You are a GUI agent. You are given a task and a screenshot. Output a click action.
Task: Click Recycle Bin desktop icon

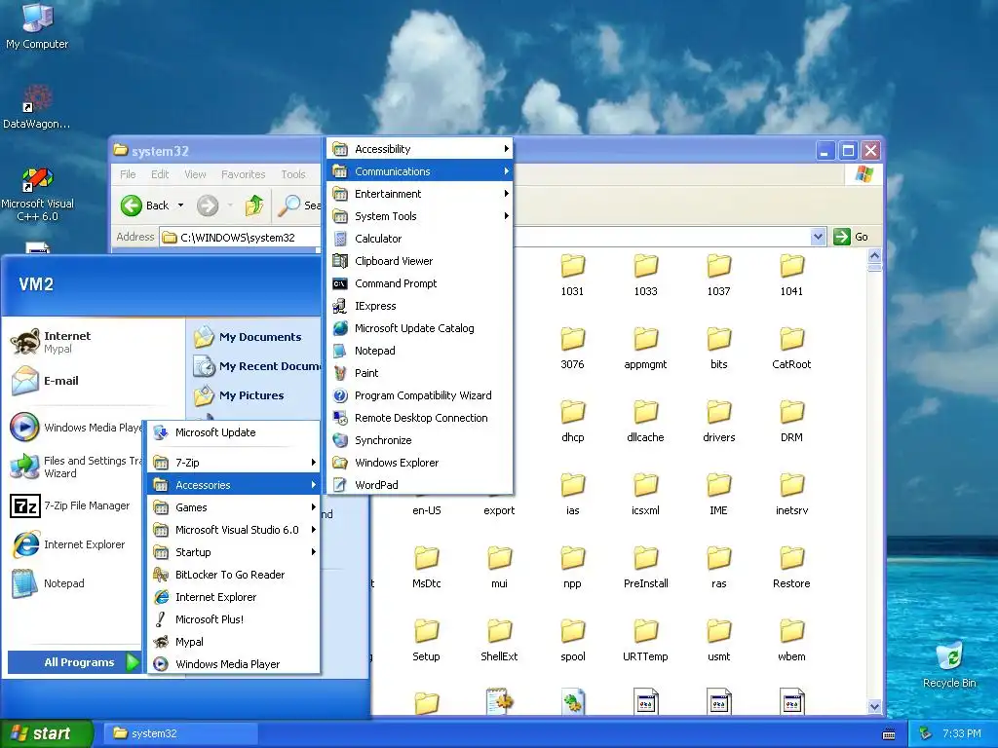click(x=949, y=664)
